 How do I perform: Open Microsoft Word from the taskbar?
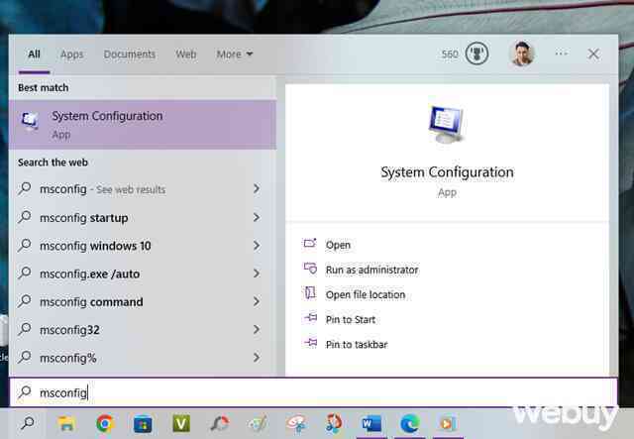tap(371, 424)
